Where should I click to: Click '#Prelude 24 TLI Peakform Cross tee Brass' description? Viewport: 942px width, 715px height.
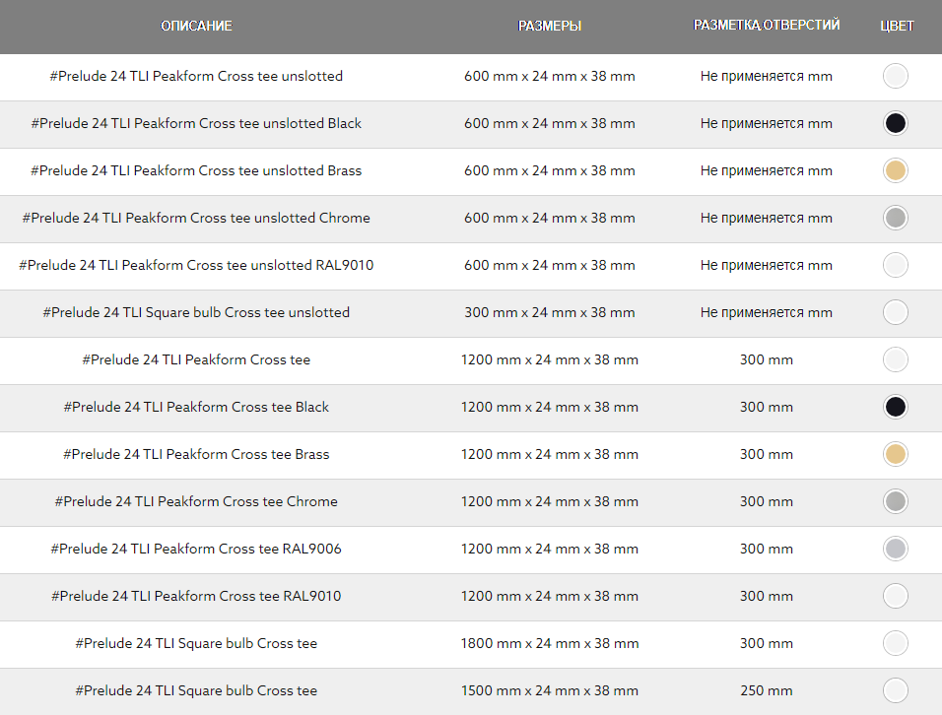click(x=196, y=454)
